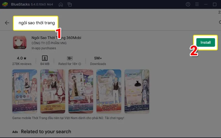Open the BlueStacks help icon
The height and width of the screenshot is (138, 221).
pyautogui.click(x=188, y=4)
